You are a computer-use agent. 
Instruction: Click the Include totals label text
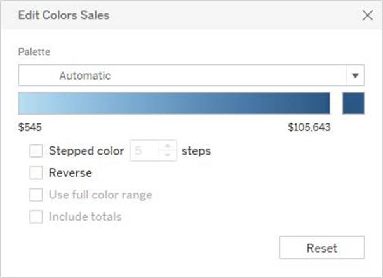pos(84,217)
